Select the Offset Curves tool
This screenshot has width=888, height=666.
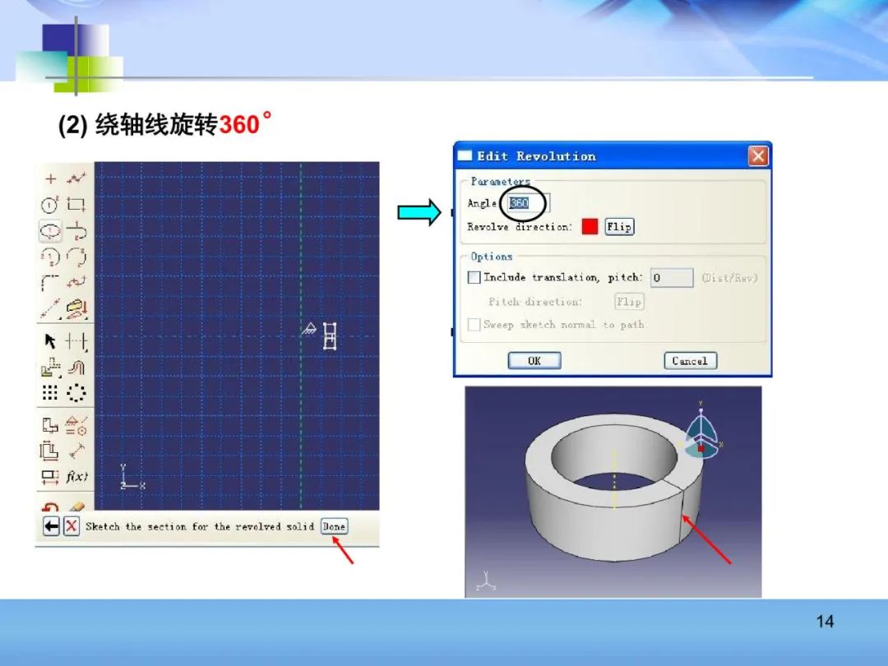click(50, 368)
